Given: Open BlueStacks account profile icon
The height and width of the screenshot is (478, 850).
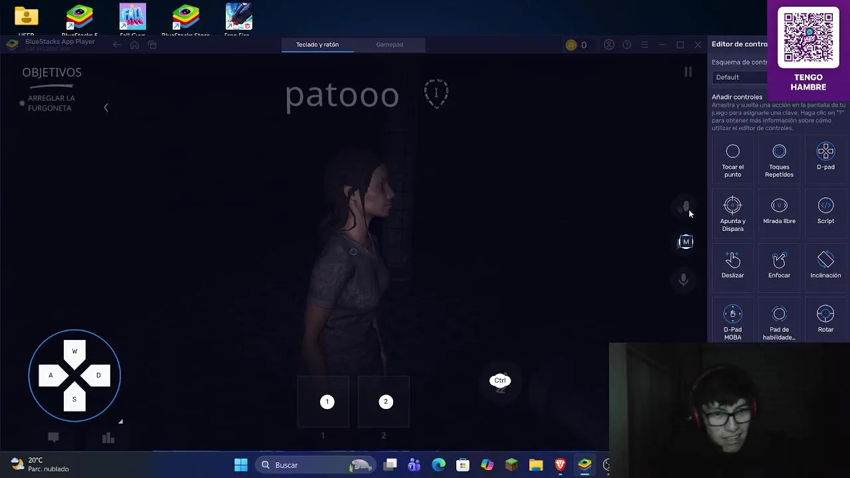Looking at the screenshot, I should point(609,44).
